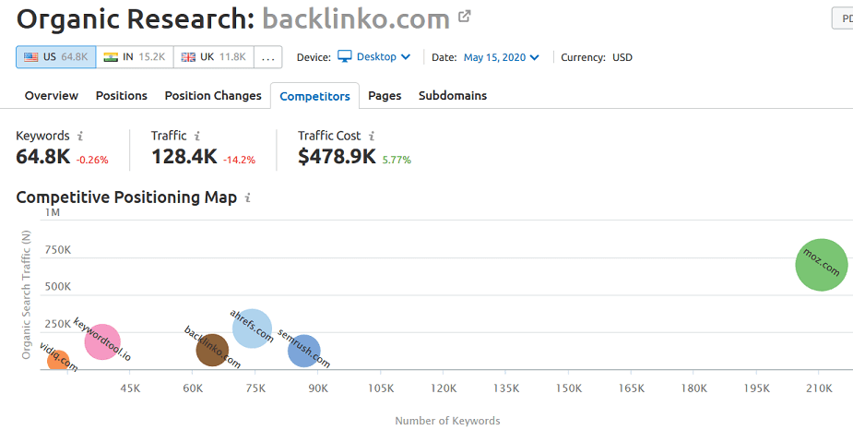Image resolution: width=853 pixels, height=430 pixels.
Task: Click the 128.4K traffic value
Action: [x=184, y=157]
